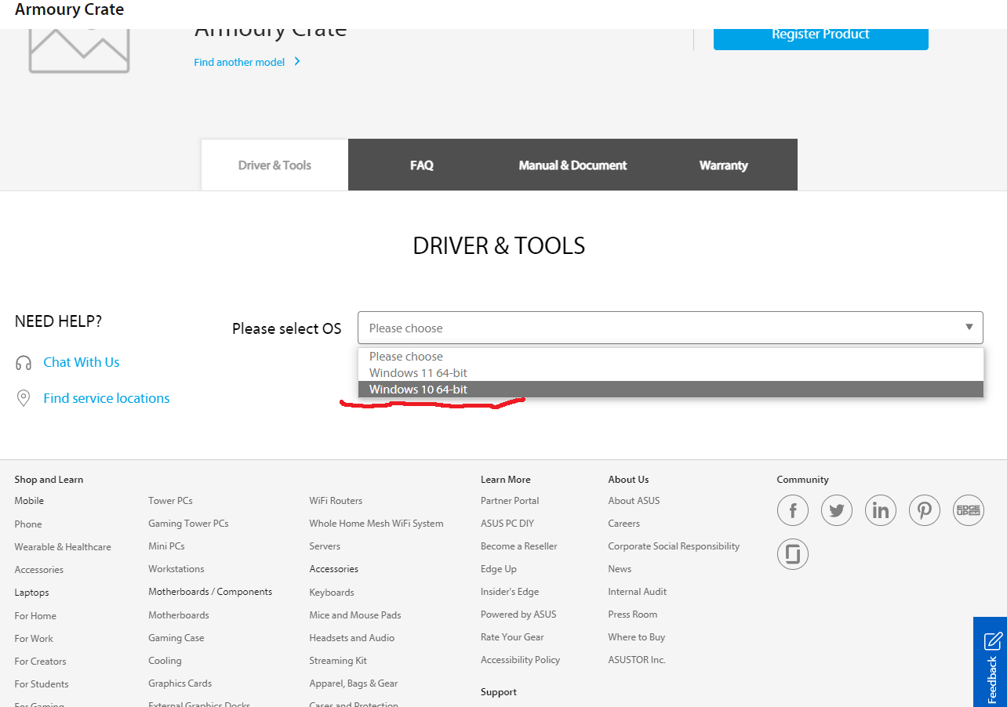Open Wearable & Healthcare link

[63, 547]
